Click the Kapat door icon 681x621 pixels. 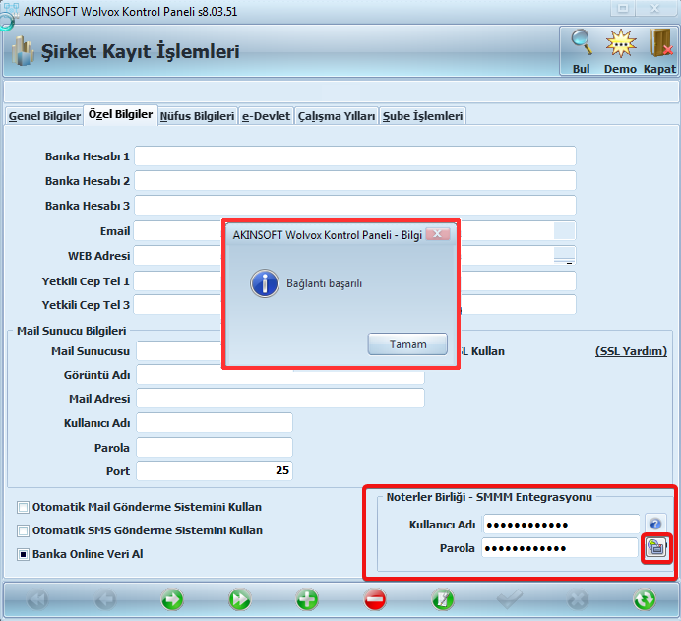point(660,43)
